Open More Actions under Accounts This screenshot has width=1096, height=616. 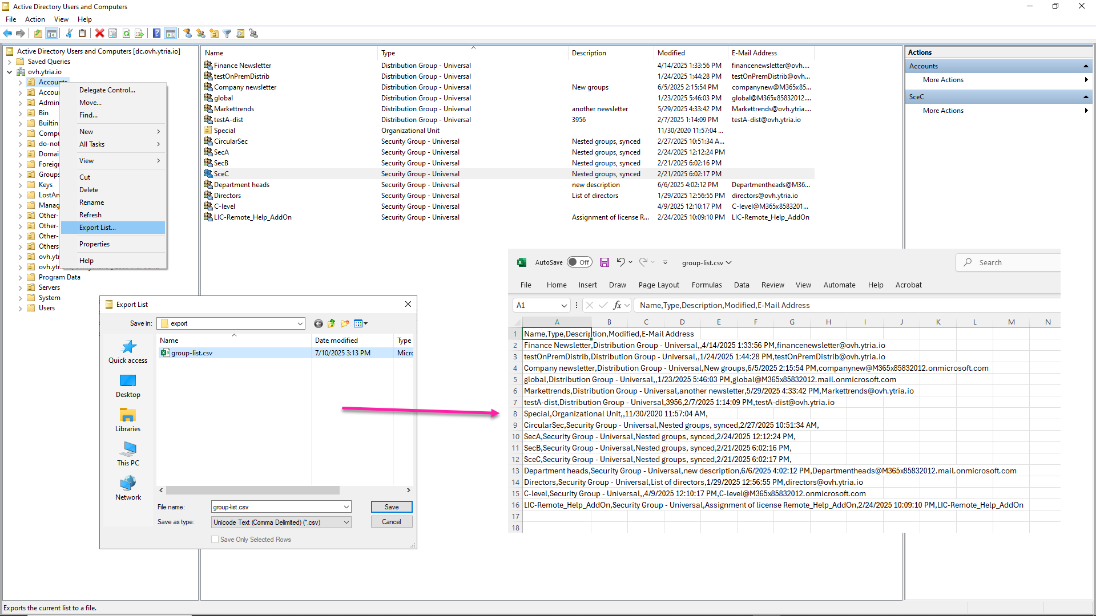coord(999,80)
